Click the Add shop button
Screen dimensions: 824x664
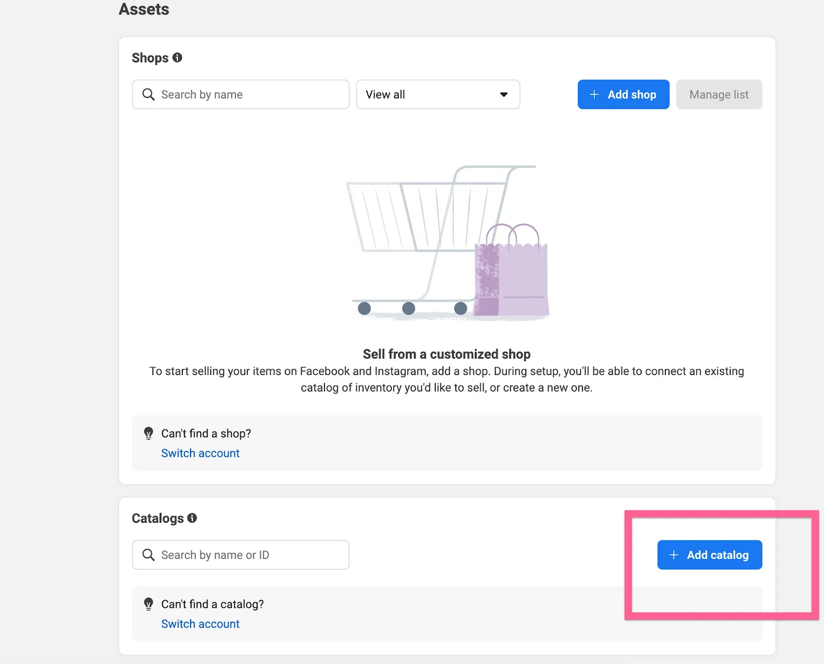[624, 94]
